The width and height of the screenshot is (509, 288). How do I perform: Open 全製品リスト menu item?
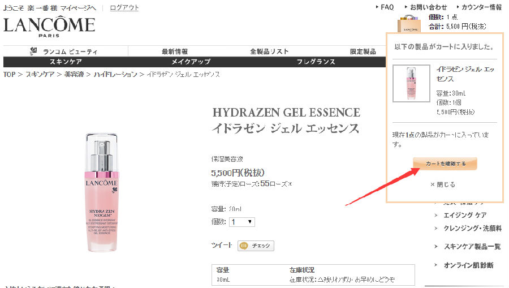tap(269, 51)
